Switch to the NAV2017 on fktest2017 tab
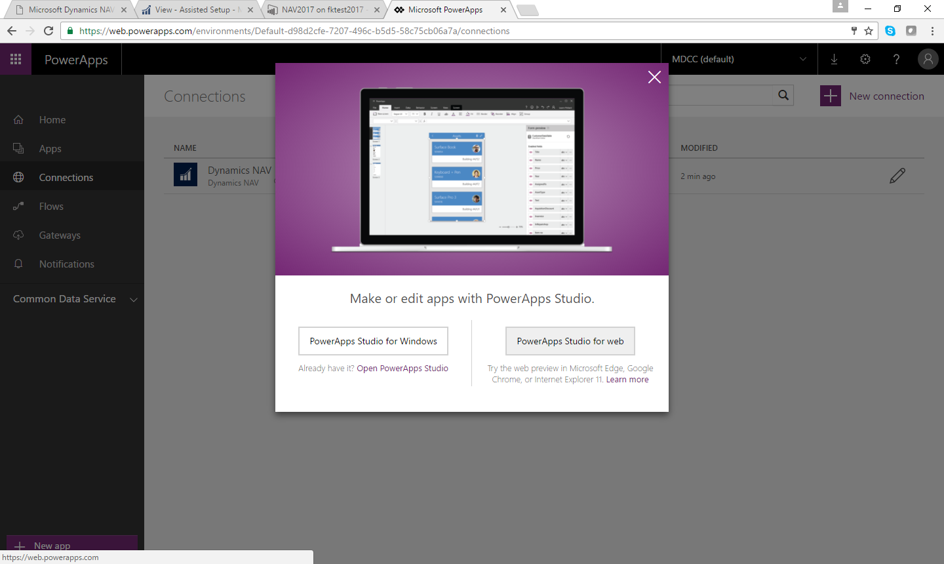 click(x=323, y=10)
